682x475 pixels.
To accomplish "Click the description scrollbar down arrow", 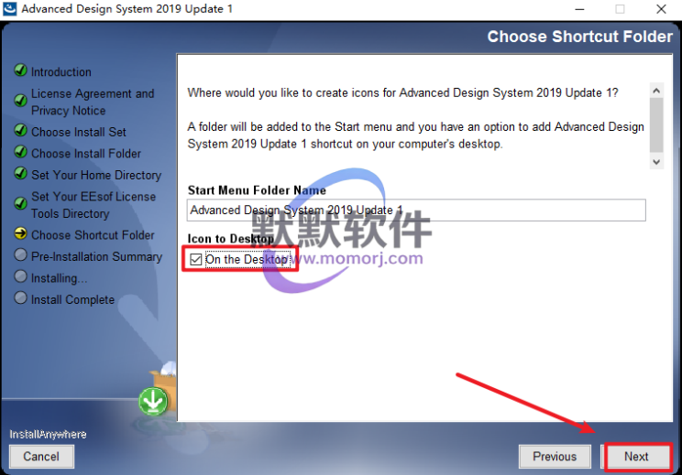I will pyautogui.click(x=656, y=161).
